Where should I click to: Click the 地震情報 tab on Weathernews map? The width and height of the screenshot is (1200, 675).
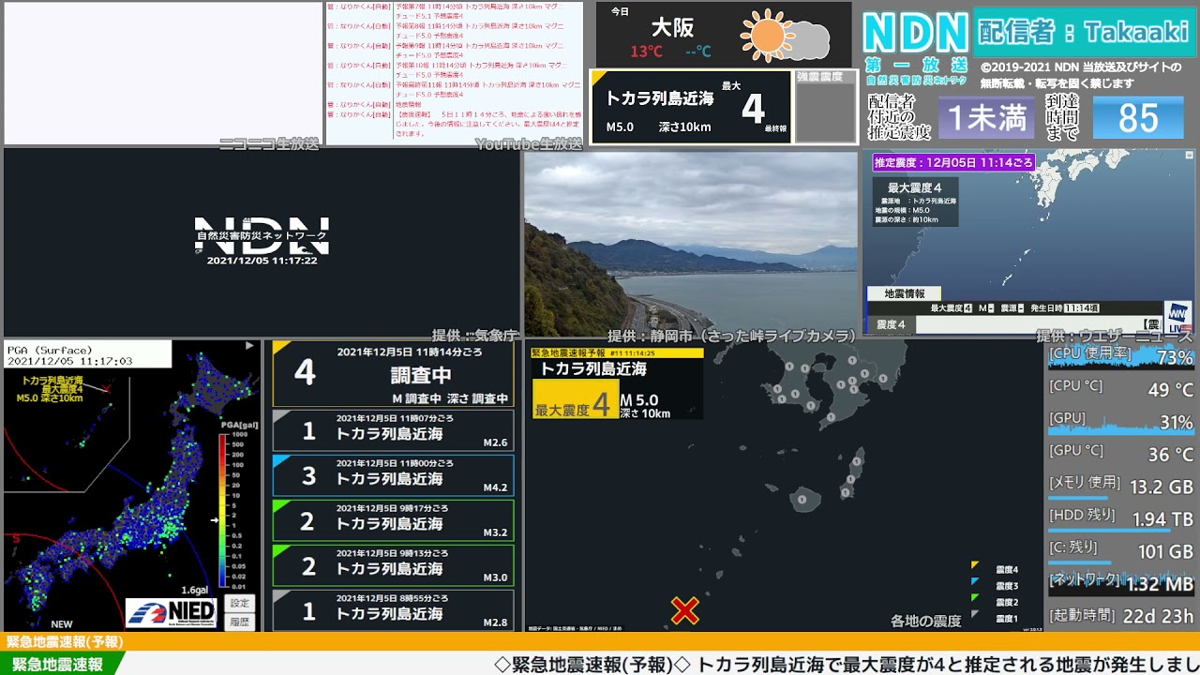pyautogui.click(x=904, y=293)
